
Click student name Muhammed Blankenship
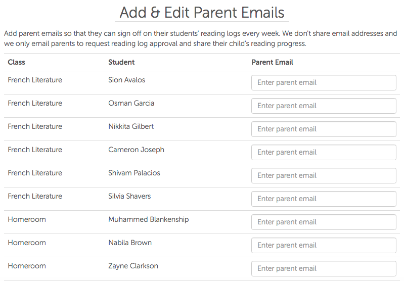(x=149, y=219)
